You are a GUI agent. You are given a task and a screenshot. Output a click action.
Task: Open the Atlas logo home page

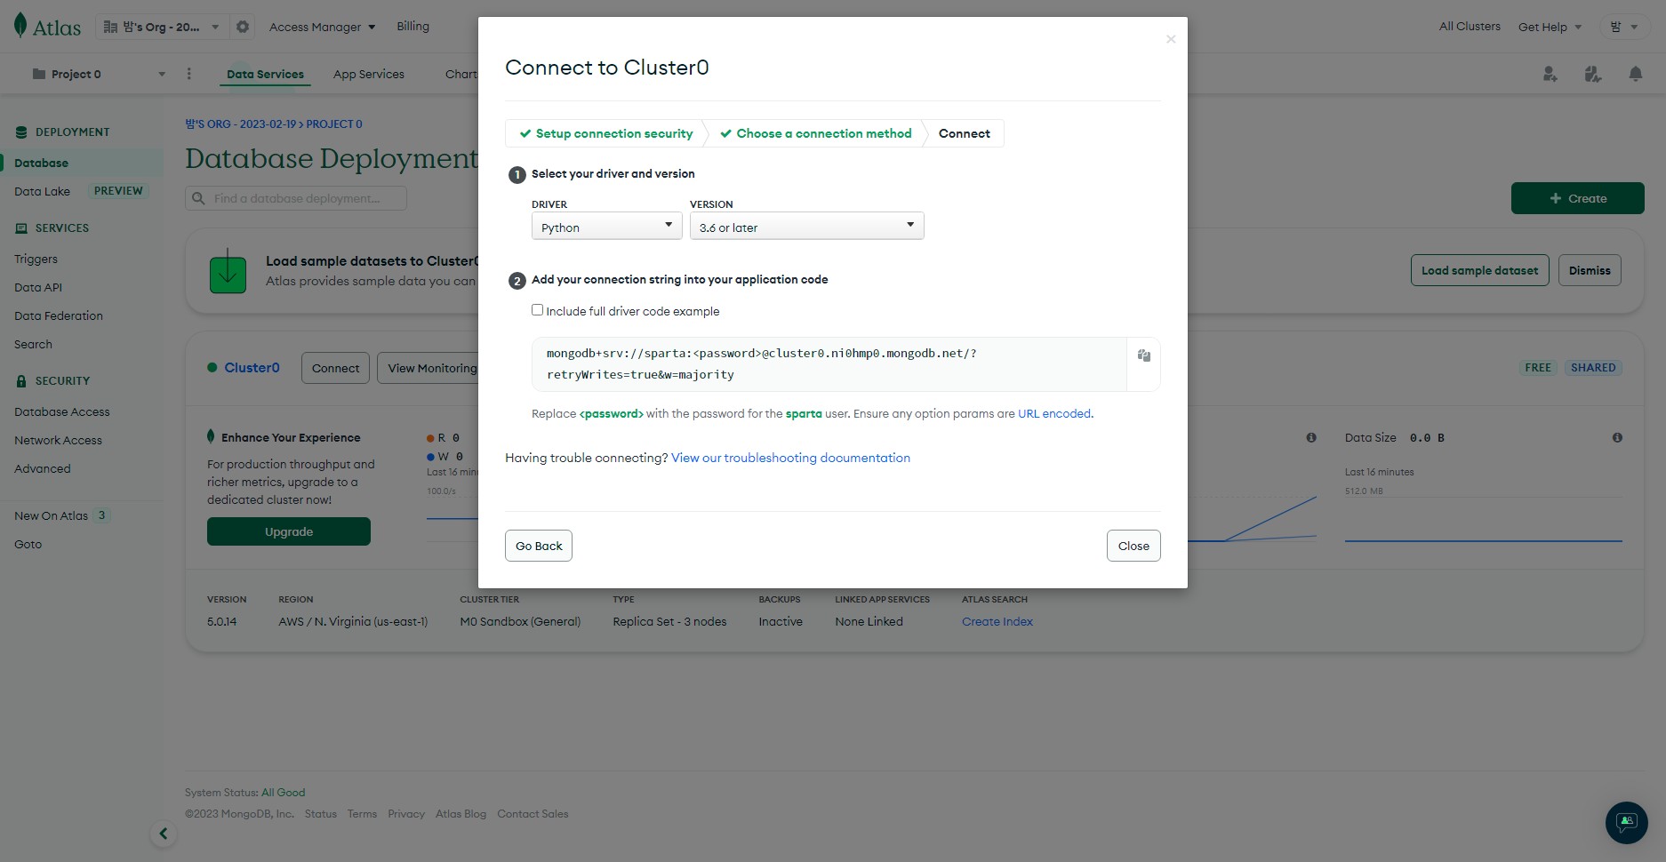point(48,27)
